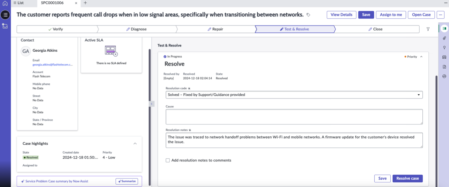The height and width of the screenshot is (187, 449).
Task: Select the details panel icon in the right sidebar
Action: (445, 28)
